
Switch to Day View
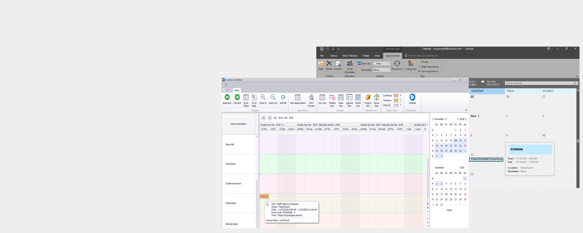322,99
